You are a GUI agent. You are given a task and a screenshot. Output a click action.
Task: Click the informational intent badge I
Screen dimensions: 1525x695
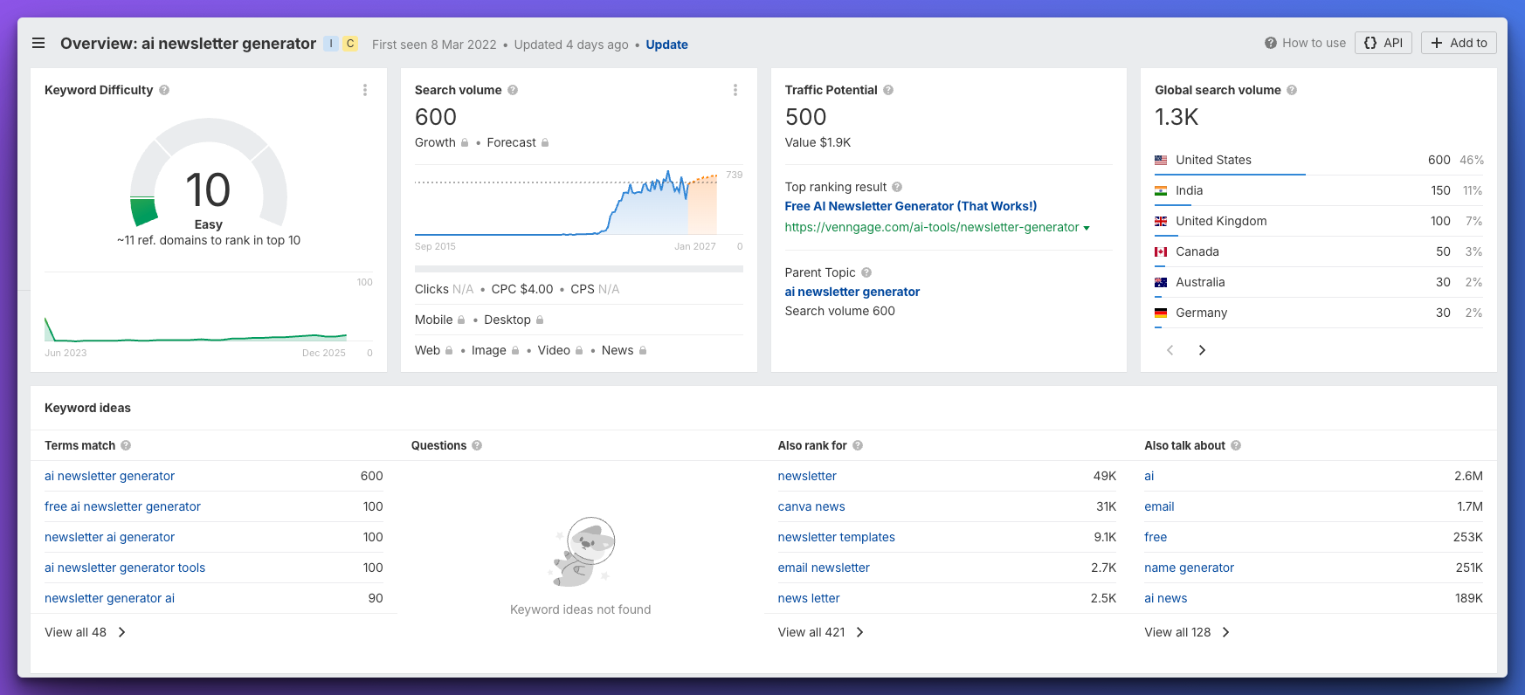331,44
